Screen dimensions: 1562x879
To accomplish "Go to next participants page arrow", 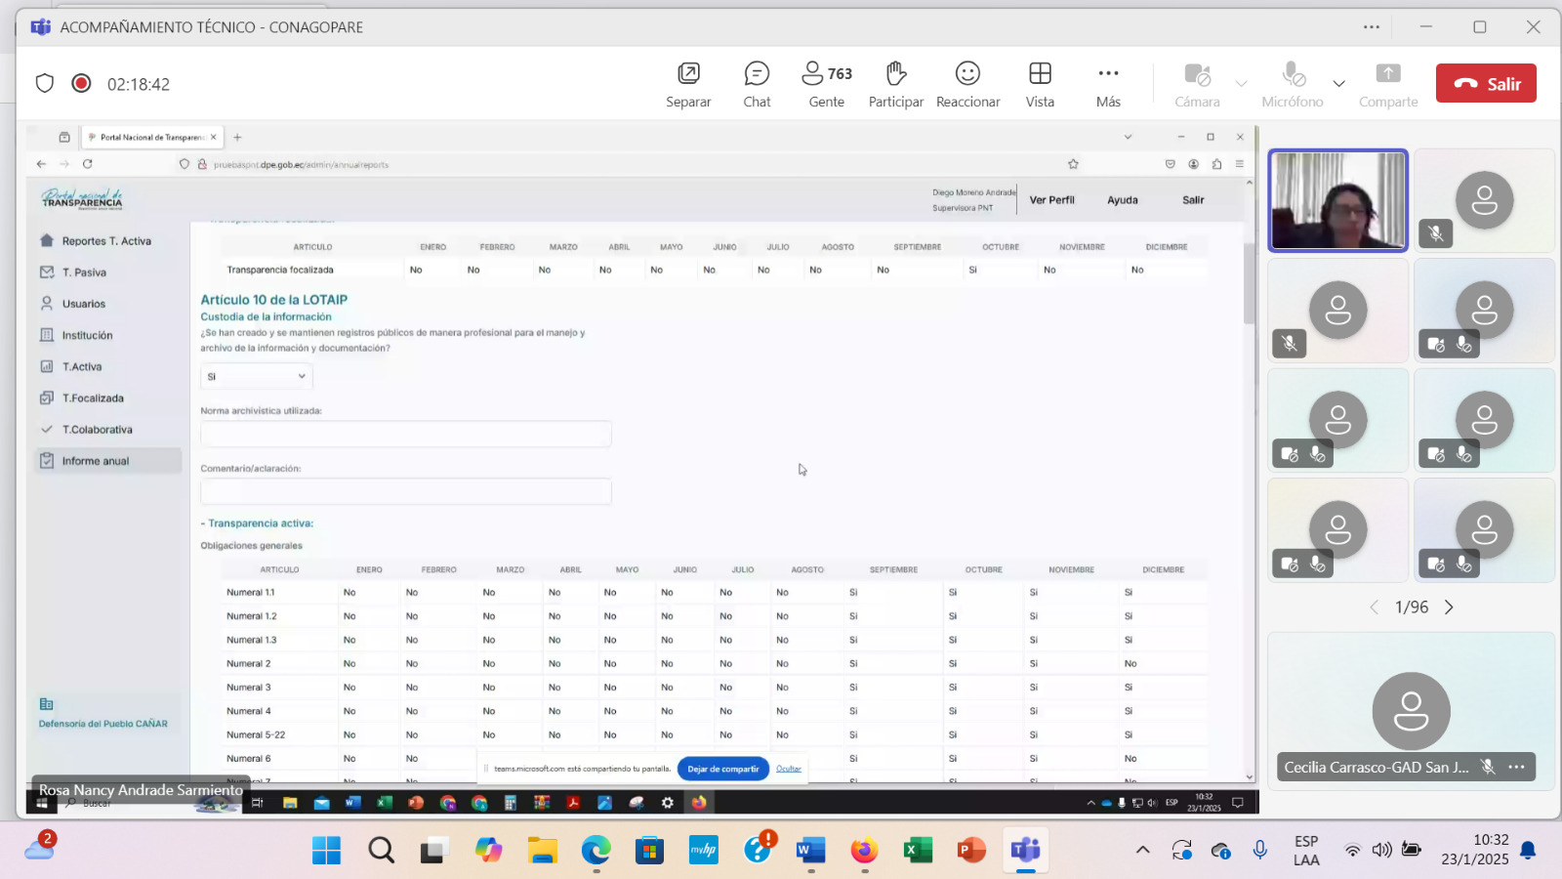I will (1449, 607).
